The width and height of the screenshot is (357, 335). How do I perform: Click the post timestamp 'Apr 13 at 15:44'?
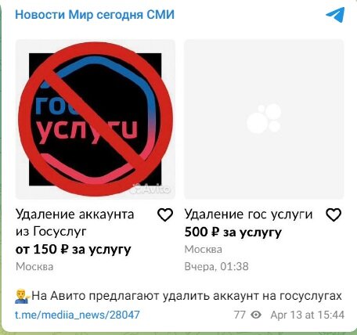point(308,315)
